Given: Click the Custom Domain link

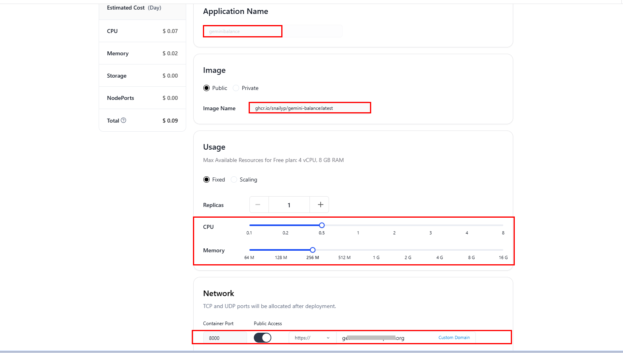Looking at the screenshot, I should 454,337.
